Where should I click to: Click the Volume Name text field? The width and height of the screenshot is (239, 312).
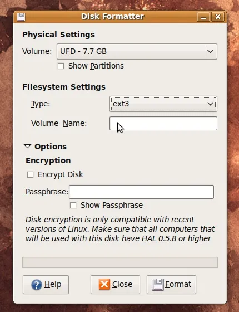tap(163, 124)
